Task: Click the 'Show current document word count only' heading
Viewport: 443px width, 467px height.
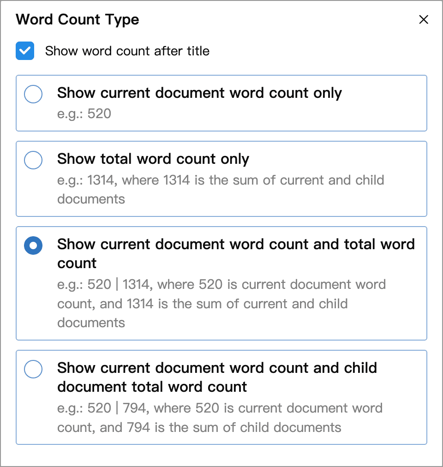Action: tap(200, 93)
